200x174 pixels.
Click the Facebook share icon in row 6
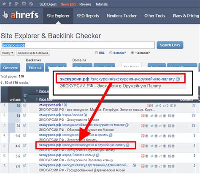tap(170, 156)
